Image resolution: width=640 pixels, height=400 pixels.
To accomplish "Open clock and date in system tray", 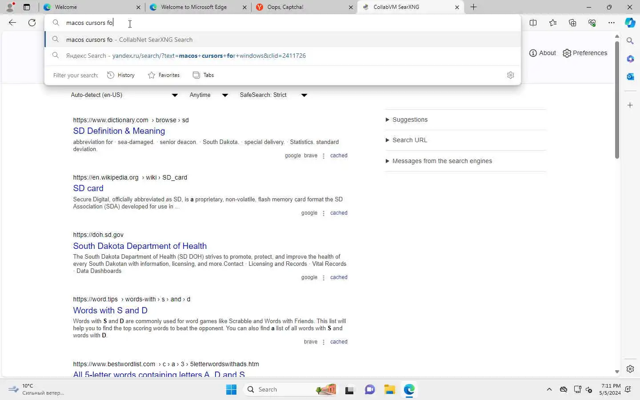I will pos(610,389).
